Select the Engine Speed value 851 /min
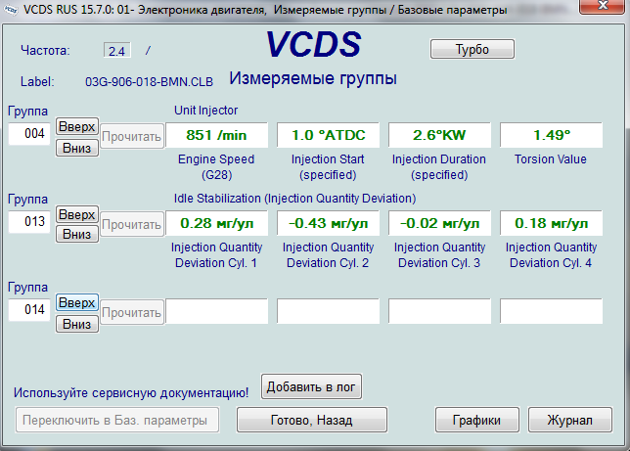This screenshot has width=630, height=451. pos(216,135)
